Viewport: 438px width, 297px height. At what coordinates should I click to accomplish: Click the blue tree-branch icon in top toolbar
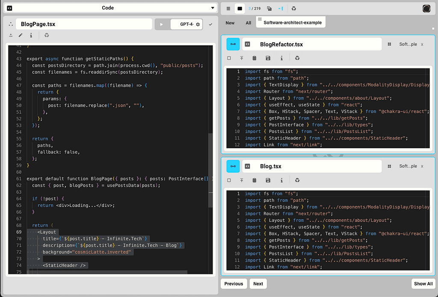click(x=281, y=9)
